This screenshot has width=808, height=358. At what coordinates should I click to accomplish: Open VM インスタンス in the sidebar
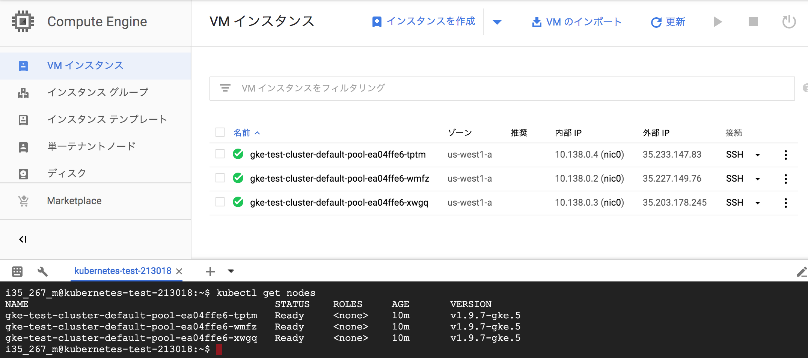[95, 66]
